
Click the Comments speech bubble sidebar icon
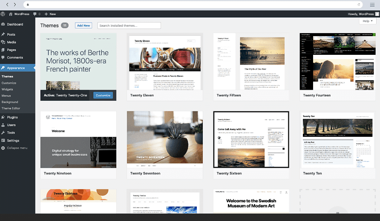[x=3, y=57]
